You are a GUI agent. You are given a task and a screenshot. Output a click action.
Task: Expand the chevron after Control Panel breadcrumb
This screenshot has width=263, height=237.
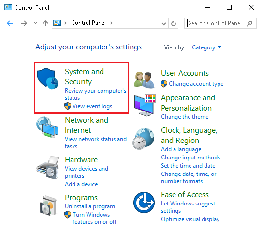(111, 23)
